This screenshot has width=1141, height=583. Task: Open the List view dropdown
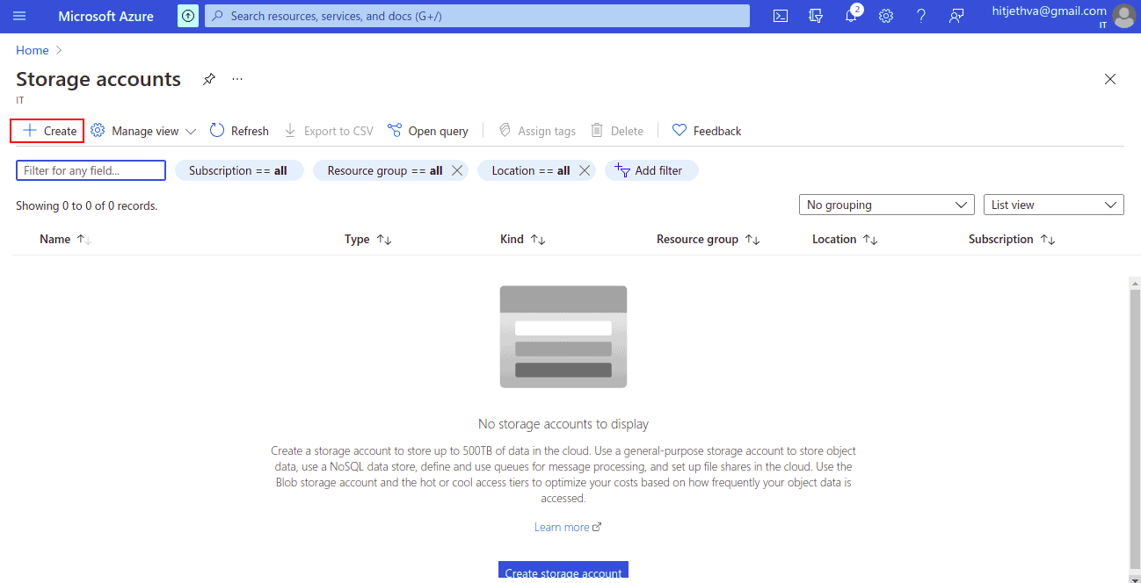click(1053, 205)
